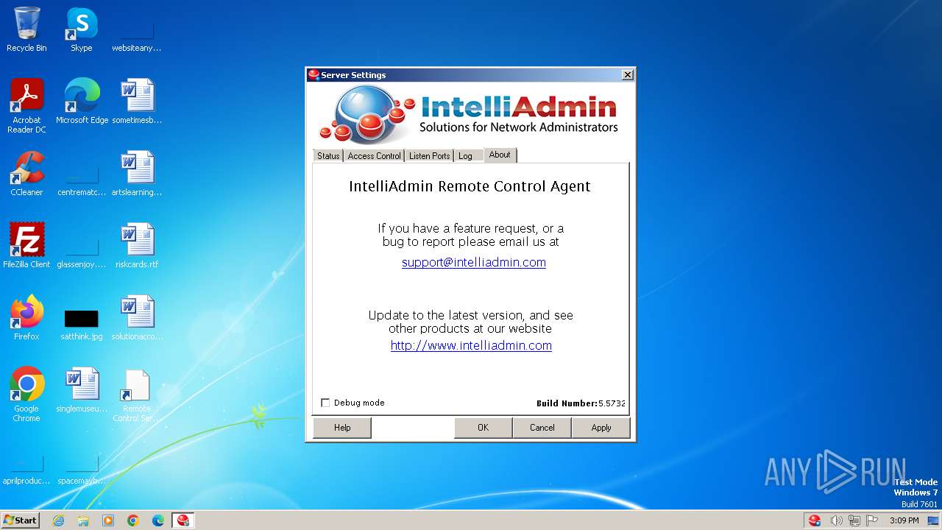This screenshot has width=942, height=530.
Task: Launch FileZilla Client shortcut
Action: pyautogui.click(x=26, y=246)
